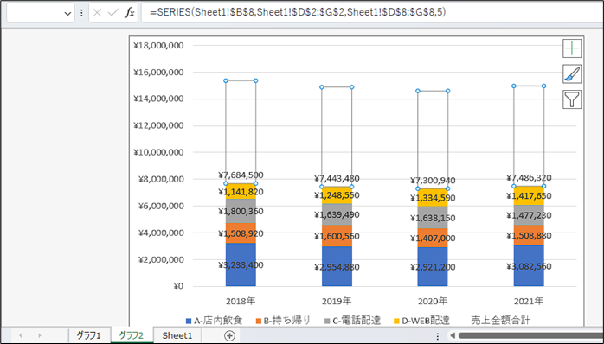The width and height of the screenshot is (604, 344).
Task: Switch to the グラフ1 sheet tab
Action: [88, 335]
